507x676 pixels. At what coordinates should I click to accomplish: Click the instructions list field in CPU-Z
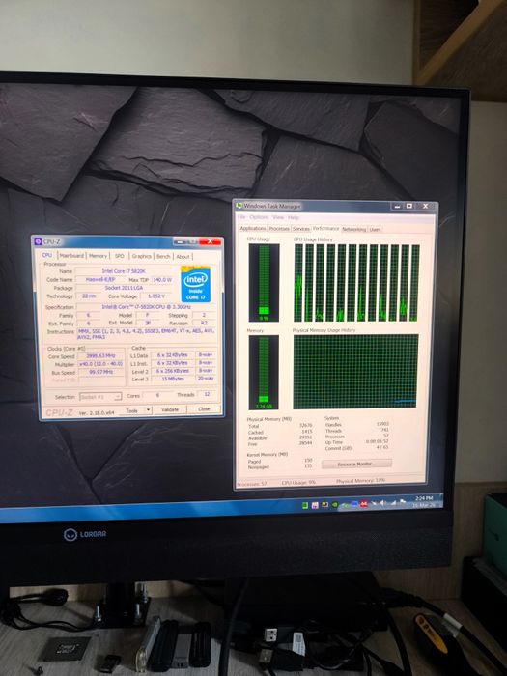[x=146, y=334]
